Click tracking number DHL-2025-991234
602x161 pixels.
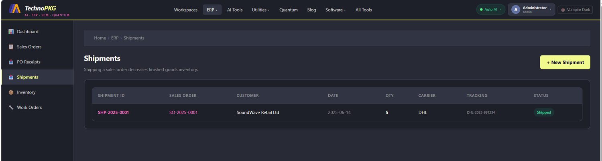click(481, 112)
